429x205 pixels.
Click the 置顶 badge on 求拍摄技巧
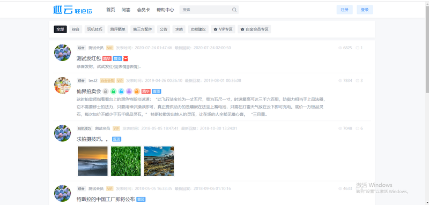coord(116,139)
